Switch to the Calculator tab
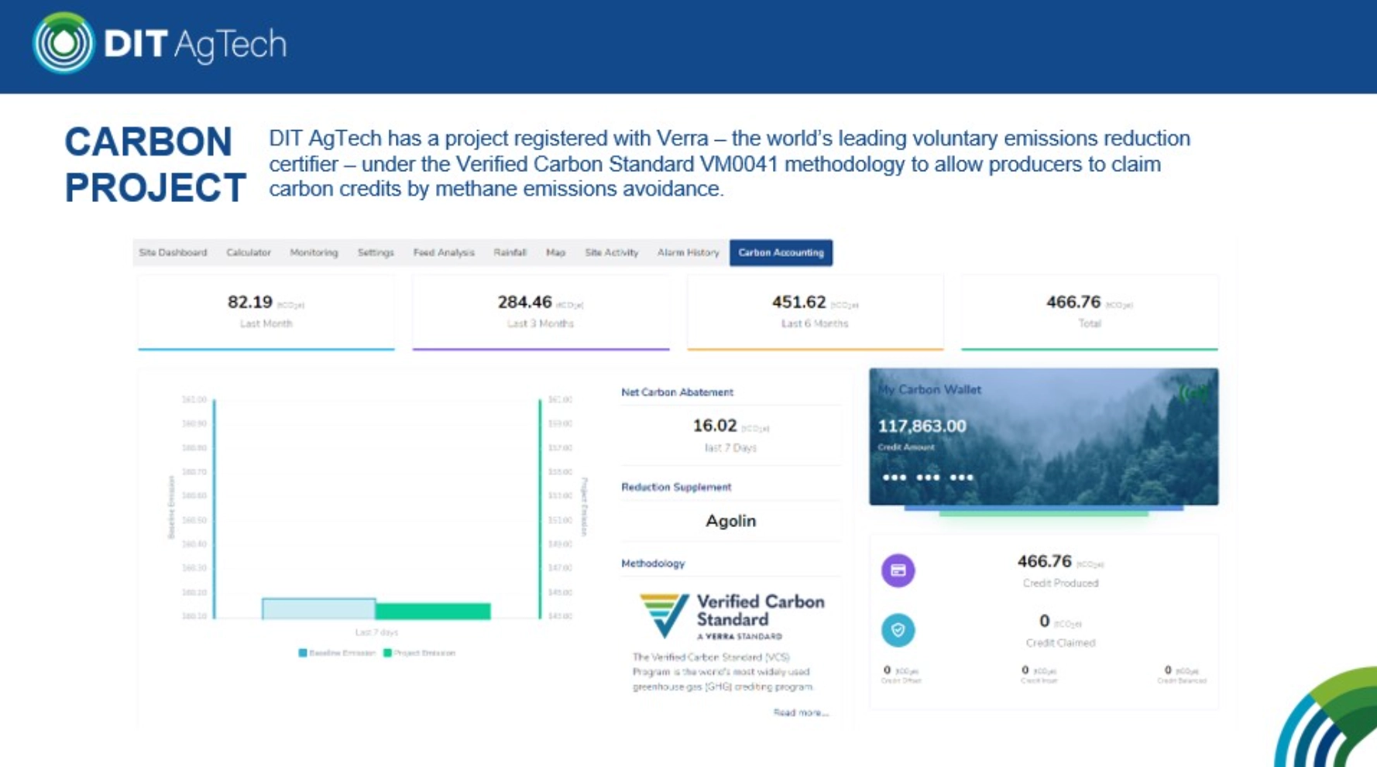This screenshot has height=767, width=1377. click(x=248, y=253)
